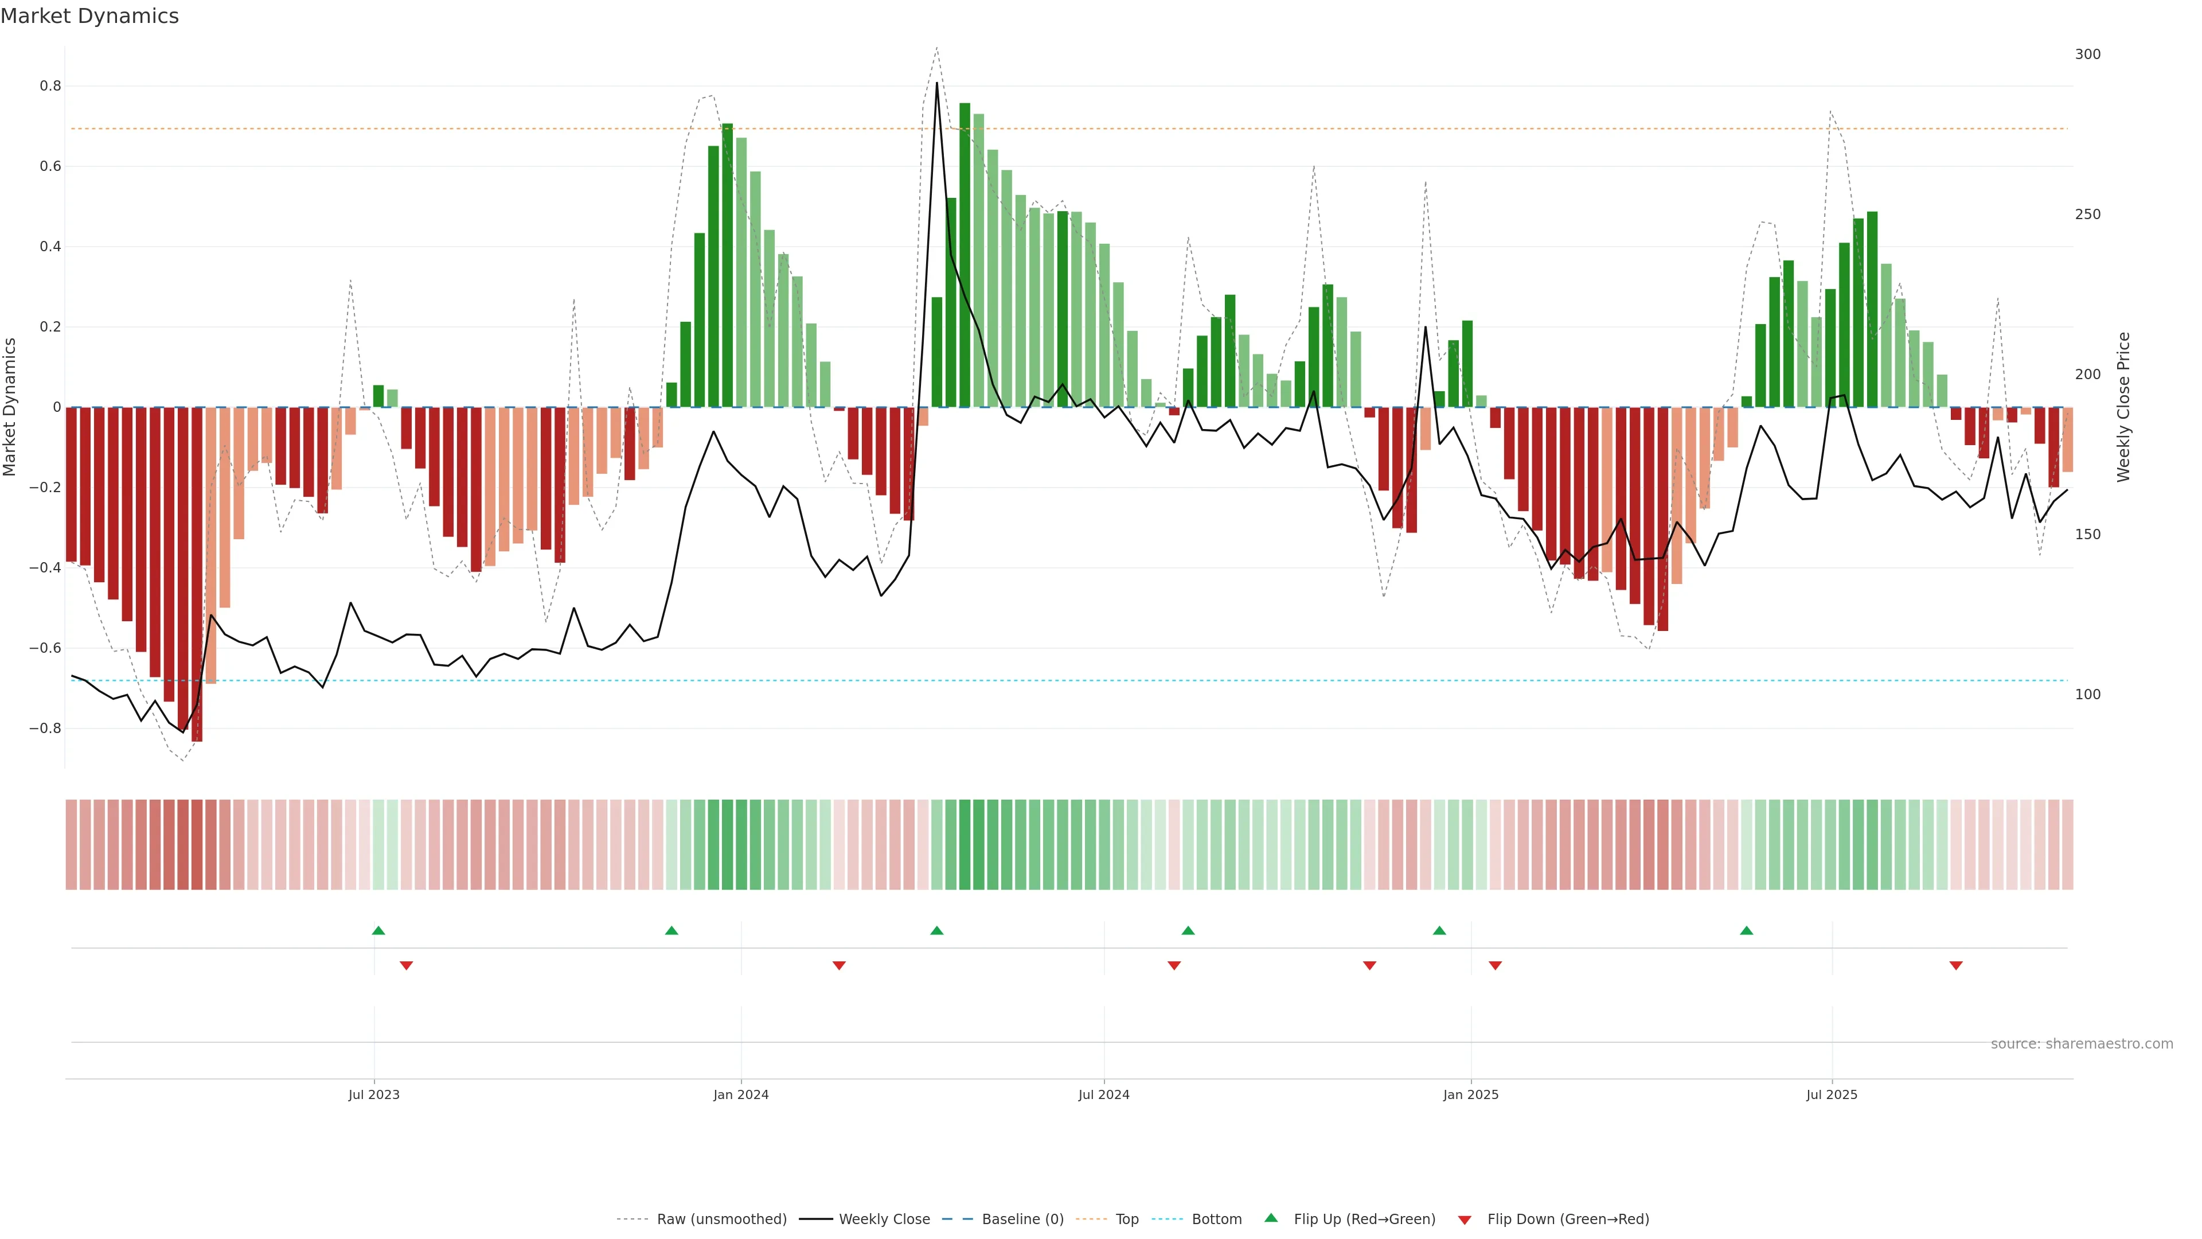
Task: Click red flip-down marker just after Jan 2025
Action: pos(1495,965)
